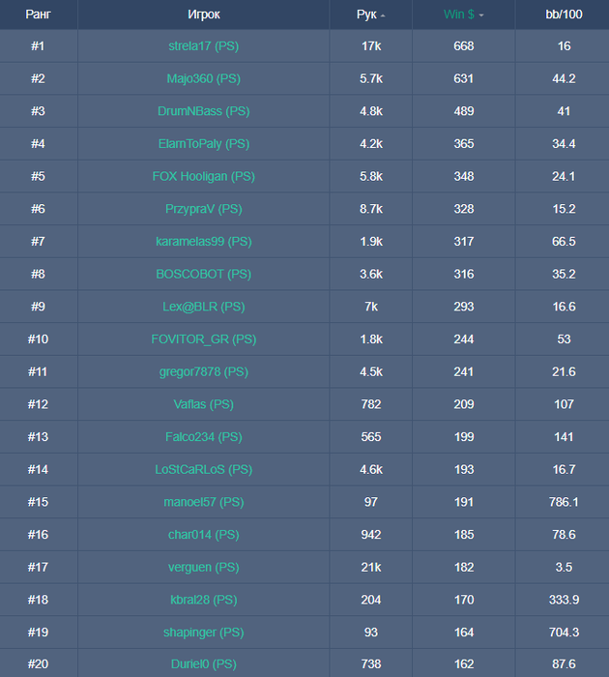
Task: Select BOSCOBOT (PS) player link
Action: point(204,274)
